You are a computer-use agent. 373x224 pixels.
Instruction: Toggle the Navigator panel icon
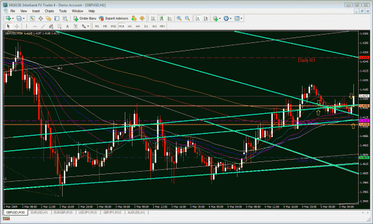coord(48,18)
